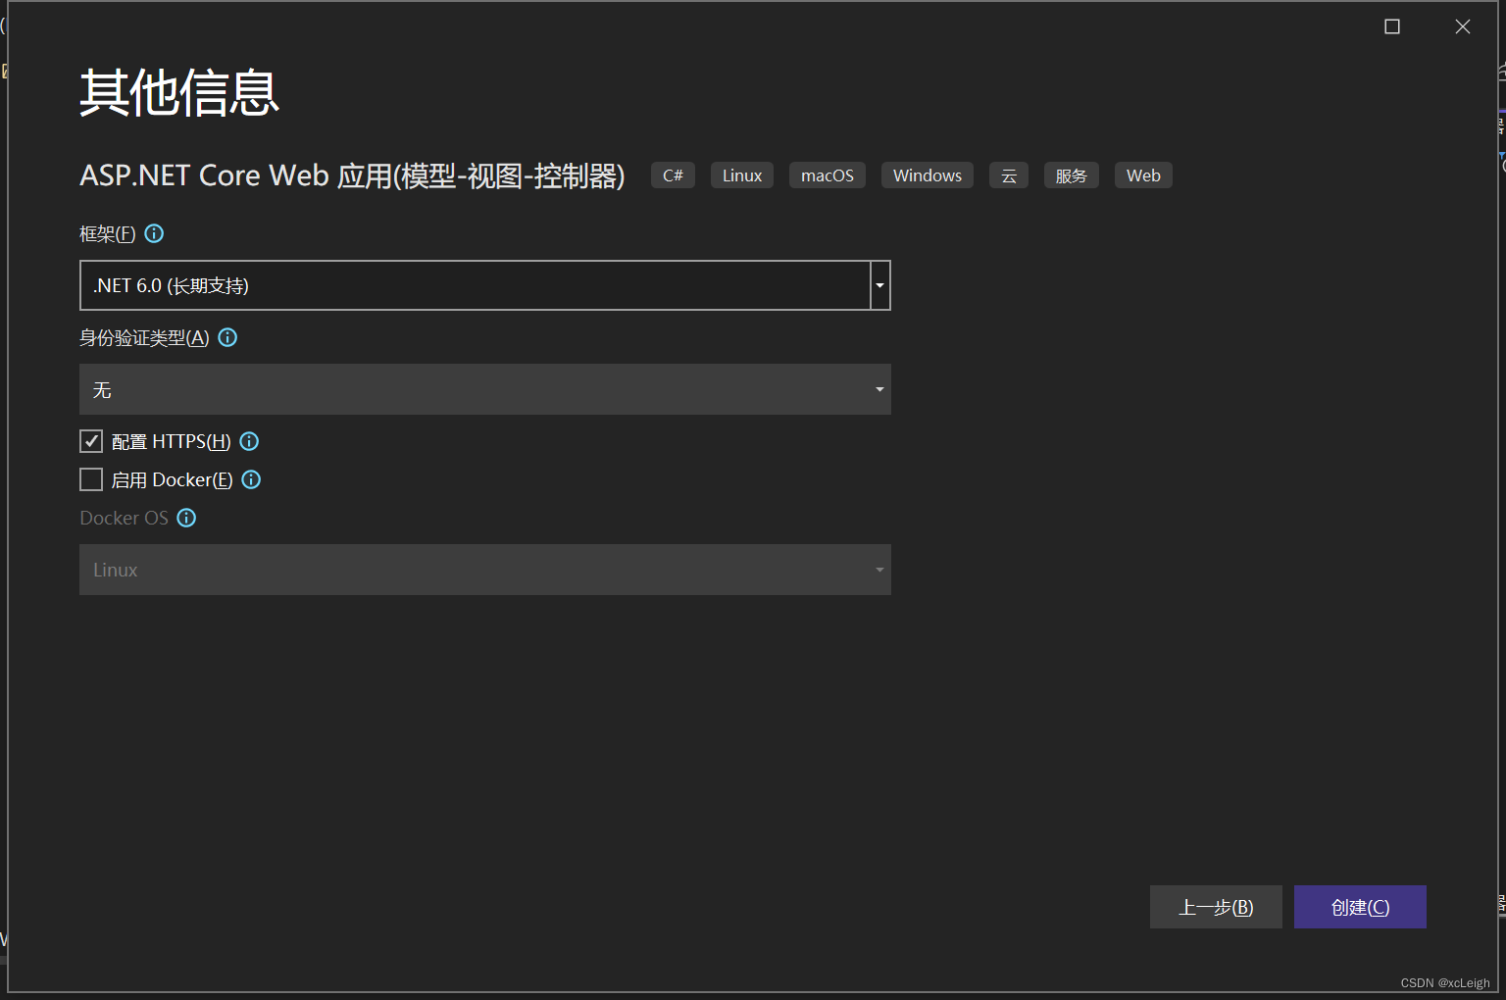Click the 其他信息 heading
Viewport: 1506px width, 1000px height.
point(179,93)
